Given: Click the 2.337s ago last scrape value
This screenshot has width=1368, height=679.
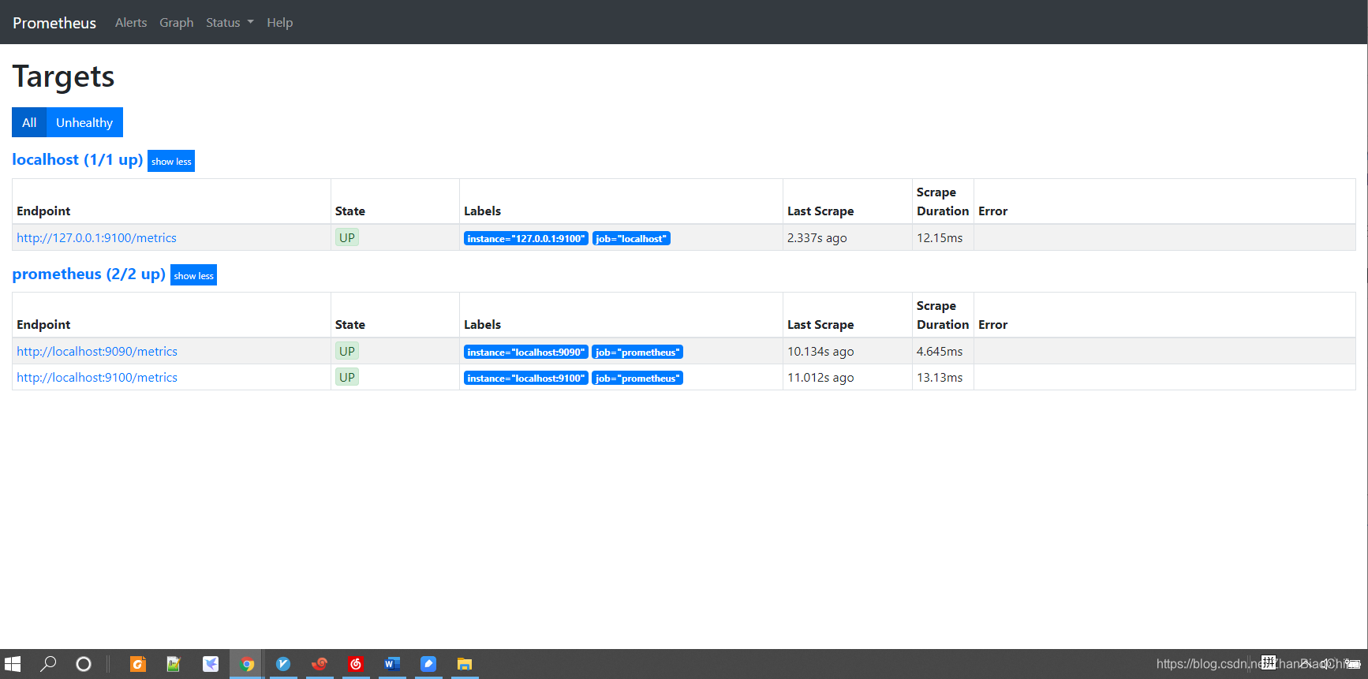Looking at the screenshot, I should 817,238.
